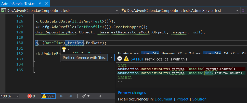The width and height of the screenshot is (247, 103).
Task: Click the yellow warnings 99+ indicator
Action: (x=48, y=96)
